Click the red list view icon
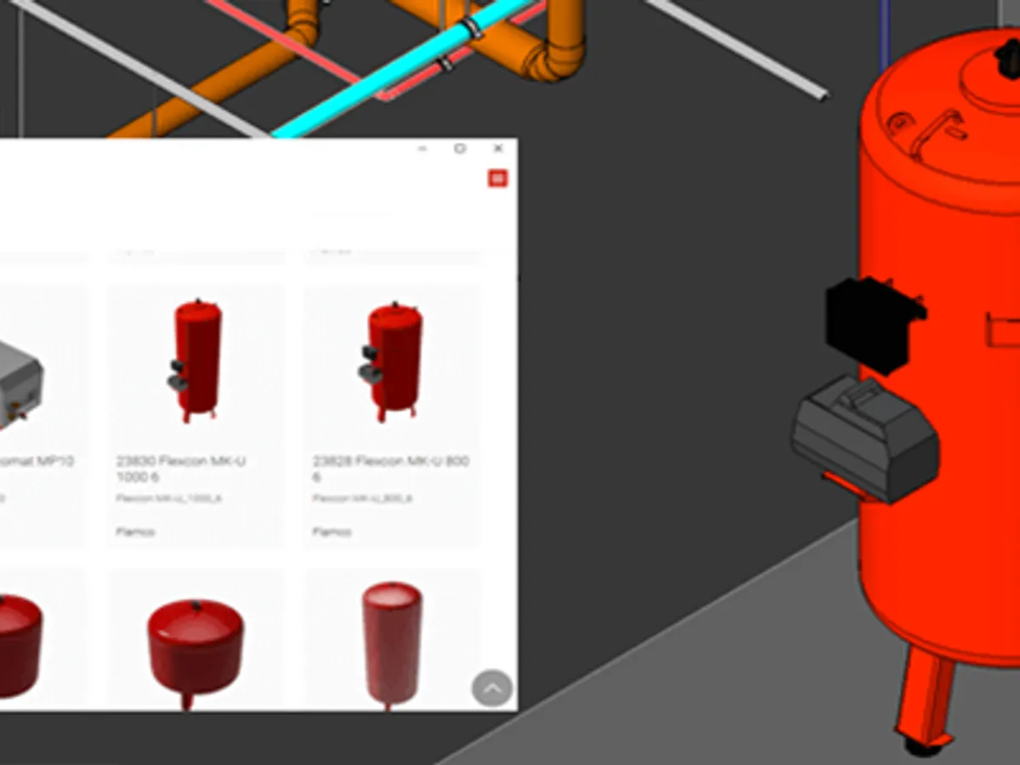Screen dimensions: 1020x765 coord(498,178)
